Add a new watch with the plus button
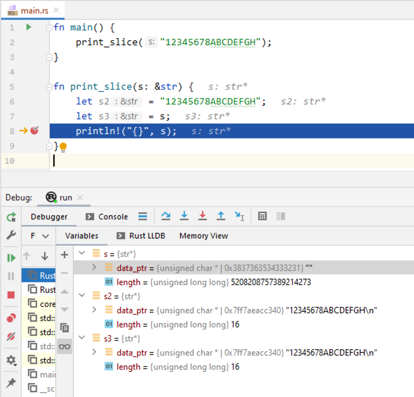The image size is (414, 397). click(64, 255)
